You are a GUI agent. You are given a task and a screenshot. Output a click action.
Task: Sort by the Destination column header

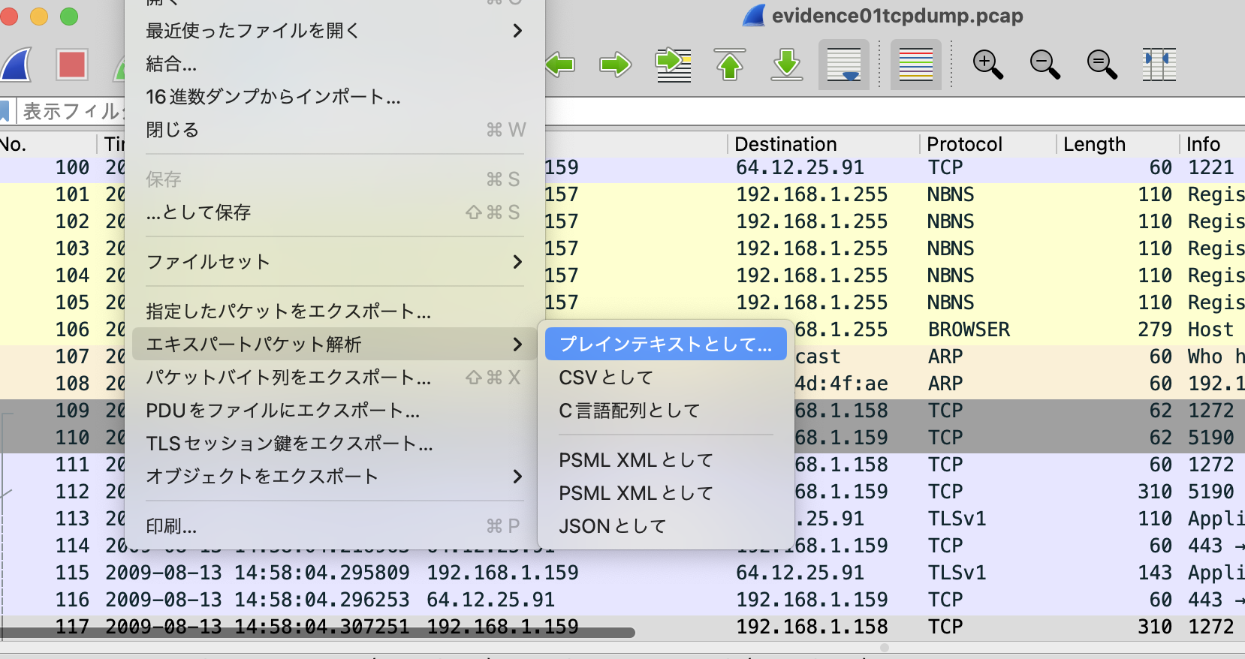pos(823,144)
